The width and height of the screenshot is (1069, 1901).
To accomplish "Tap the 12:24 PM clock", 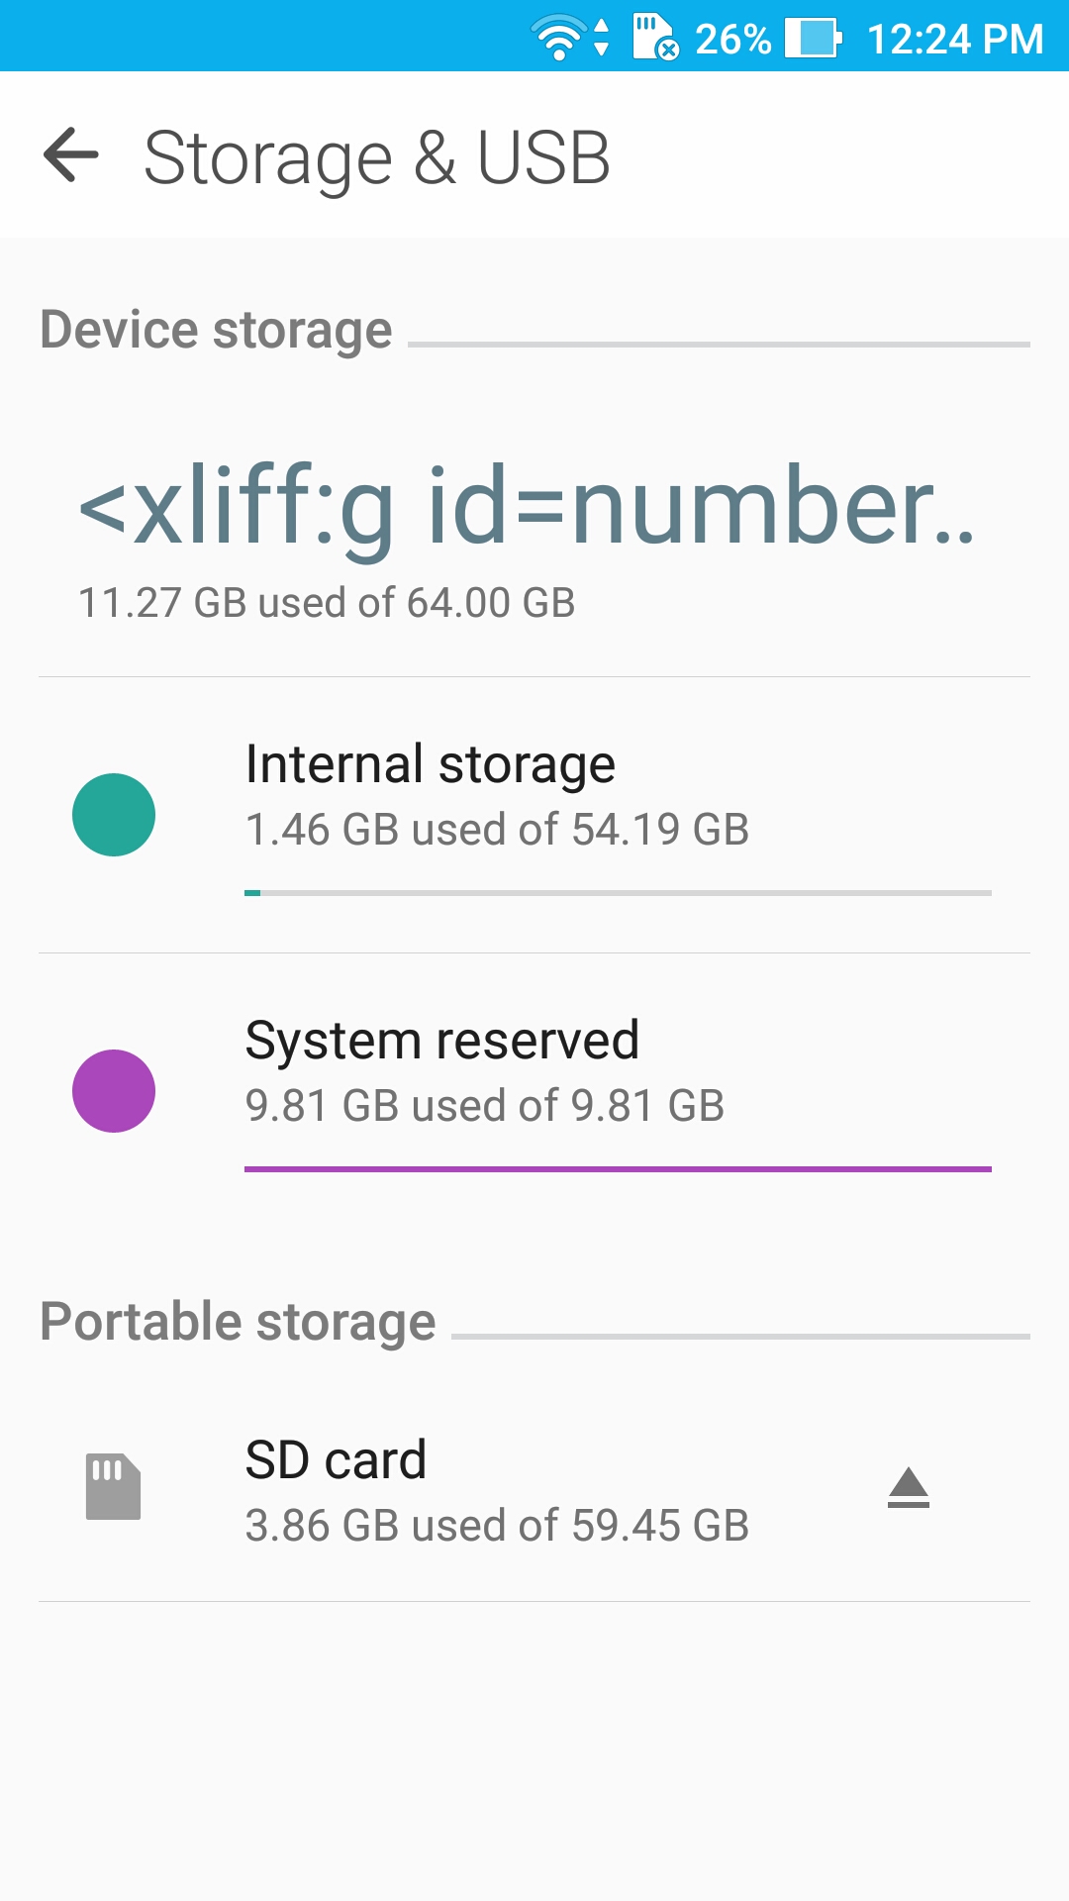I will click(954, 40).
